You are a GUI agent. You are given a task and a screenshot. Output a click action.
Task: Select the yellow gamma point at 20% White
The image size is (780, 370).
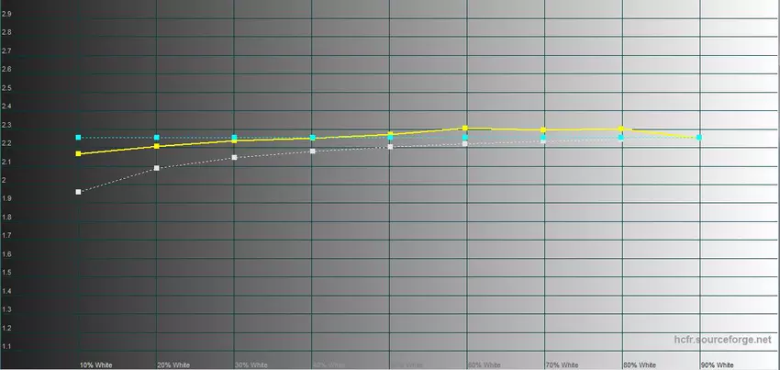157,146
